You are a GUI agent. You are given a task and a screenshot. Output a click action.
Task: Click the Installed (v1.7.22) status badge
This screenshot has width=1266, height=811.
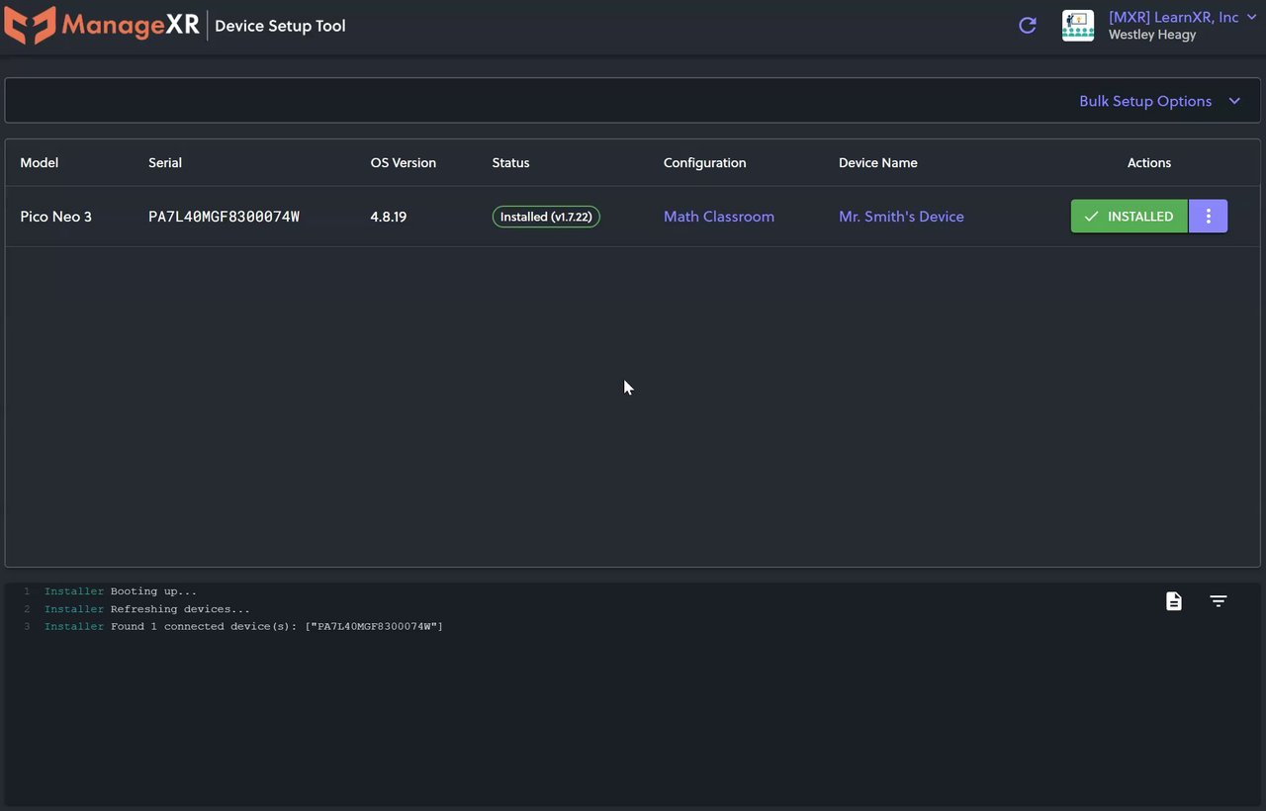(546, 217)
